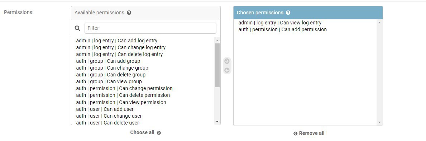Click the right arrow choose icon
This screenshot has height=141, width=426.
227,61
